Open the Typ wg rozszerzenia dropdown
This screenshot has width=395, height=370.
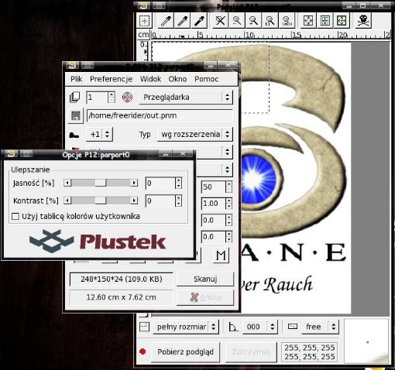pyautogui.click(x=195, y=134)
